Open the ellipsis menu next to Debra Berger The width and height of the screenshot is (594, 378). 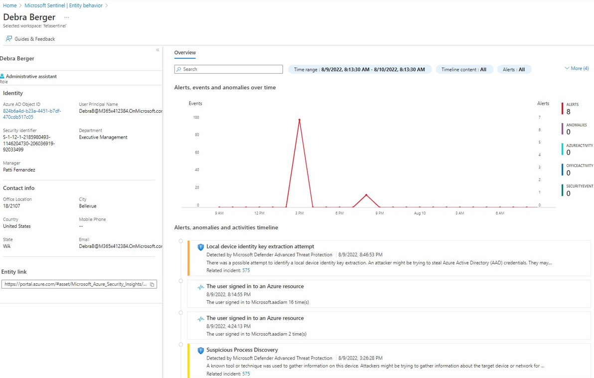click(67, 17)
